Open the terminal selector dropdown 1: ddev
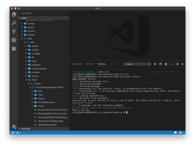This screenshot has height=147, width=195. [137, 64]
